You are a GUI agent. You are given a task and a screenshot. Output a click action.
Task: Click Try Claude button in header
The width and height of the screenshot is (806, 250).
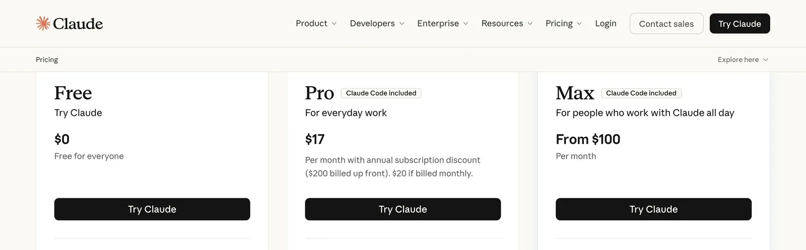click(x=740, y=24)
